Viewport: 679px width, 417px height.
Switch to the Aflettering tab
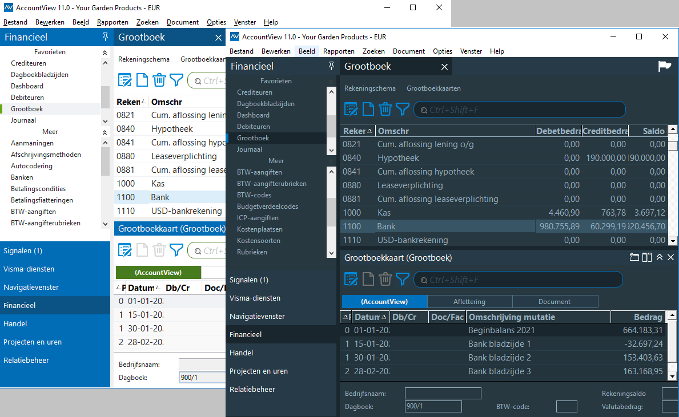(x=469, y=302)
